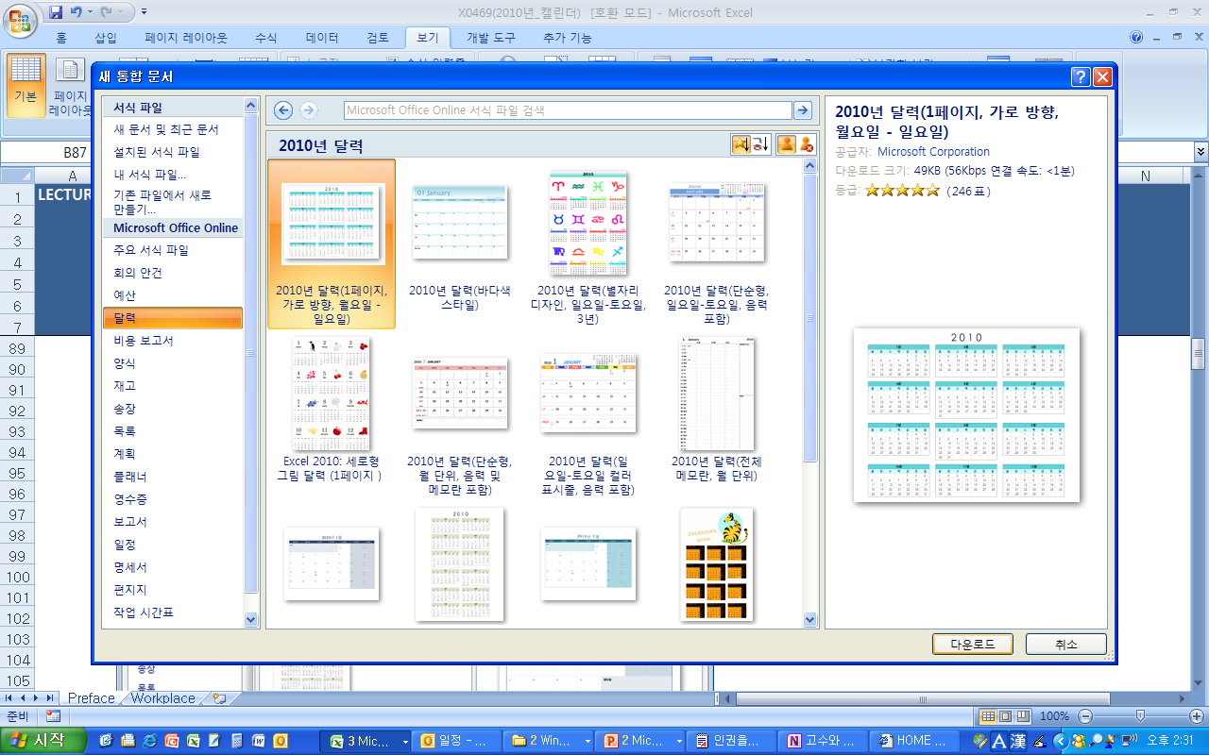Open the Windows 시작 menu
This screenshot has width=1209, height=755.
click(x=43, y=741)
